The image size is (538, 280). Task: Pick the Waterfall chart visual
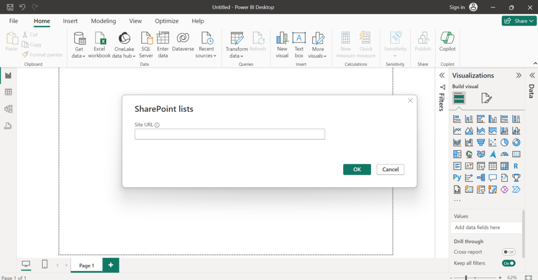(469, 142)
